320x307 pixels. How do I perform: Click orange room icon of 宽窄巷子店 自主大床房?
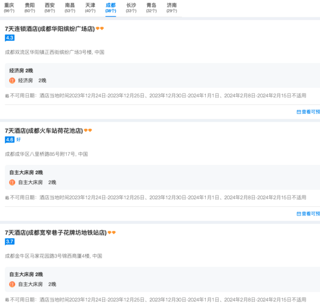point(12,285)
